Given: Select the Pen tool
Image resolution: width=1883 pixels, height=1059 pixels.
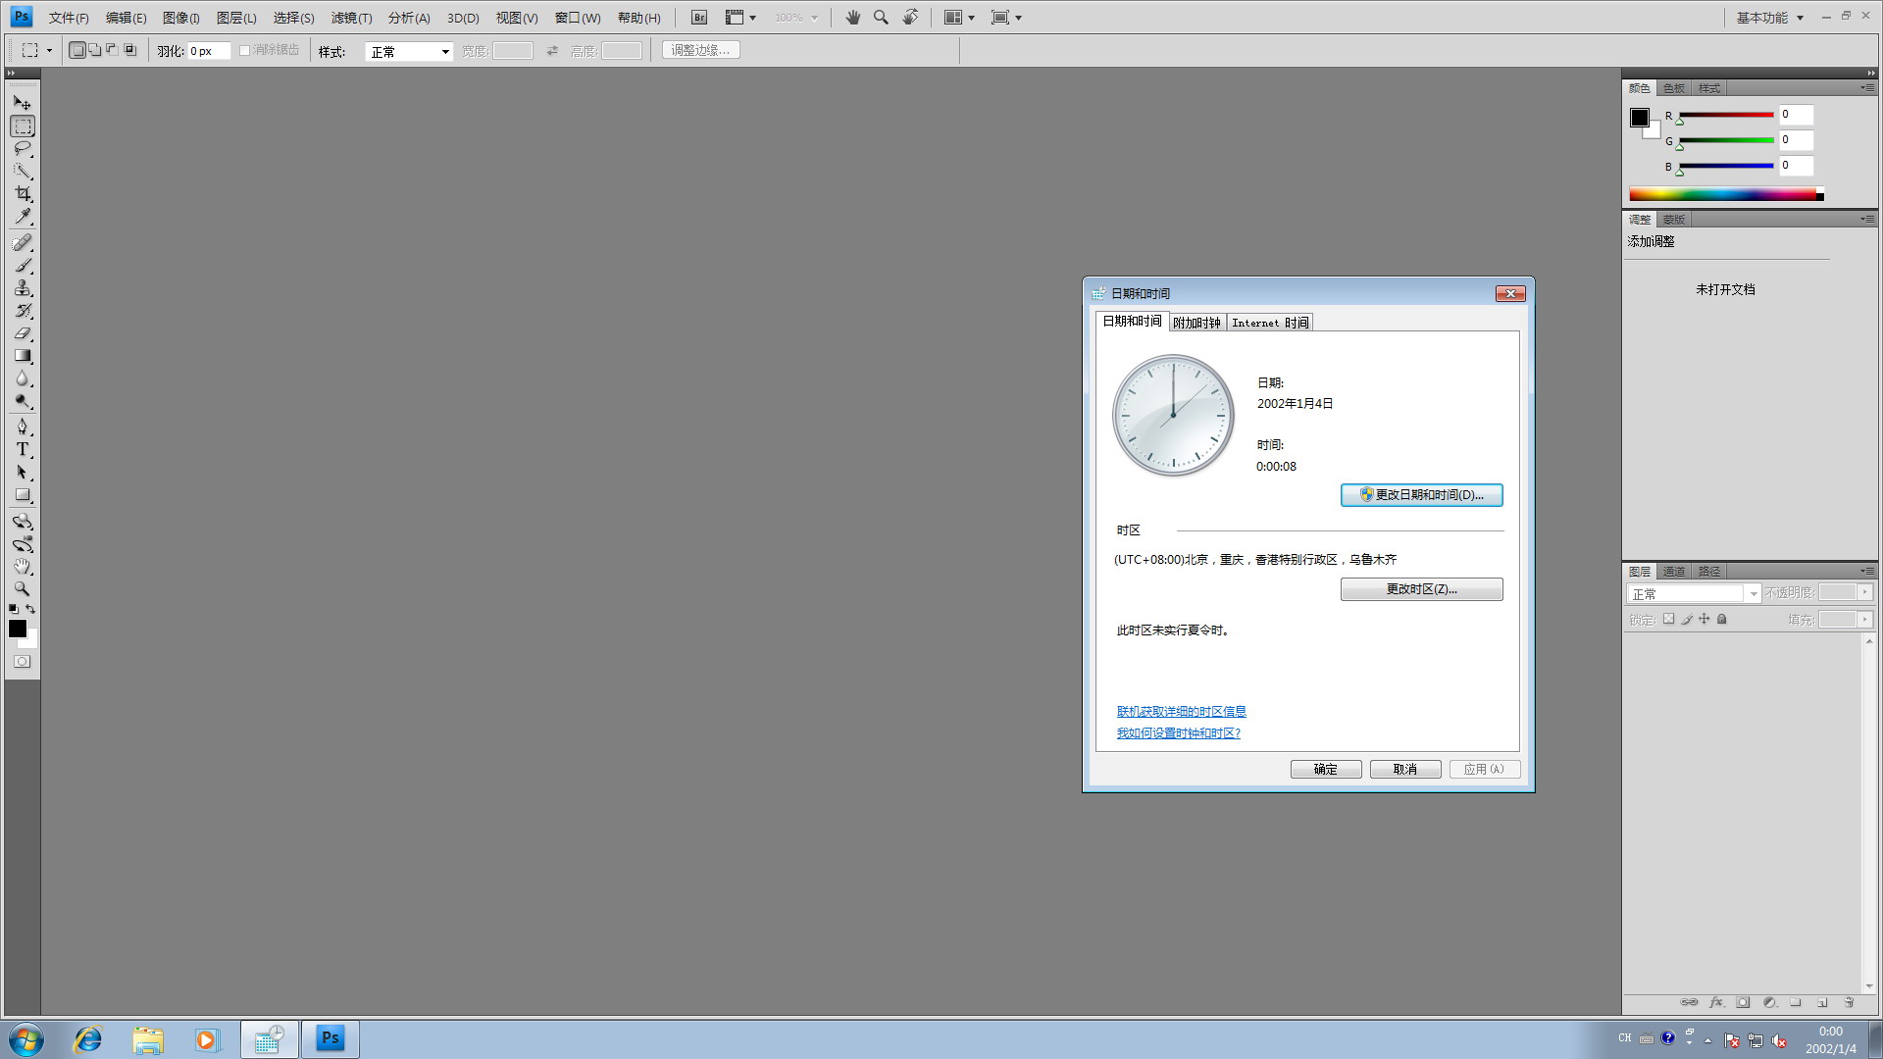Looking at the screenshot, I should coord(23,427).
